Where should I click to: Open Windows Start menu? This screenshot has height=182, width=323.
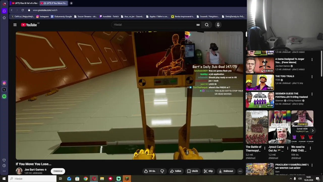(x=4, y=179)
